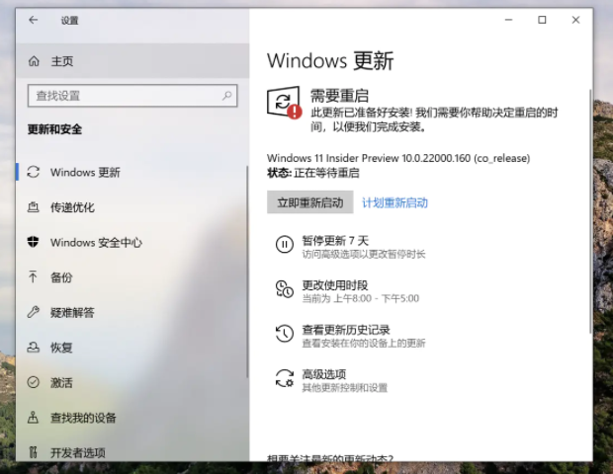Click the Windows 更新 page title
613x474 pixels.
click(x=330, y=60)
